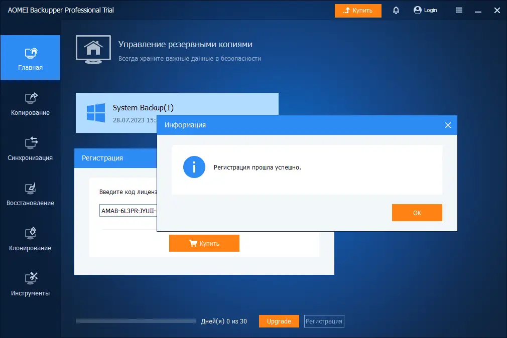Viewport: 507px width, 338px height.
Task: Go to Синхронизация sidebar section
Action: [x=31, y=148]
